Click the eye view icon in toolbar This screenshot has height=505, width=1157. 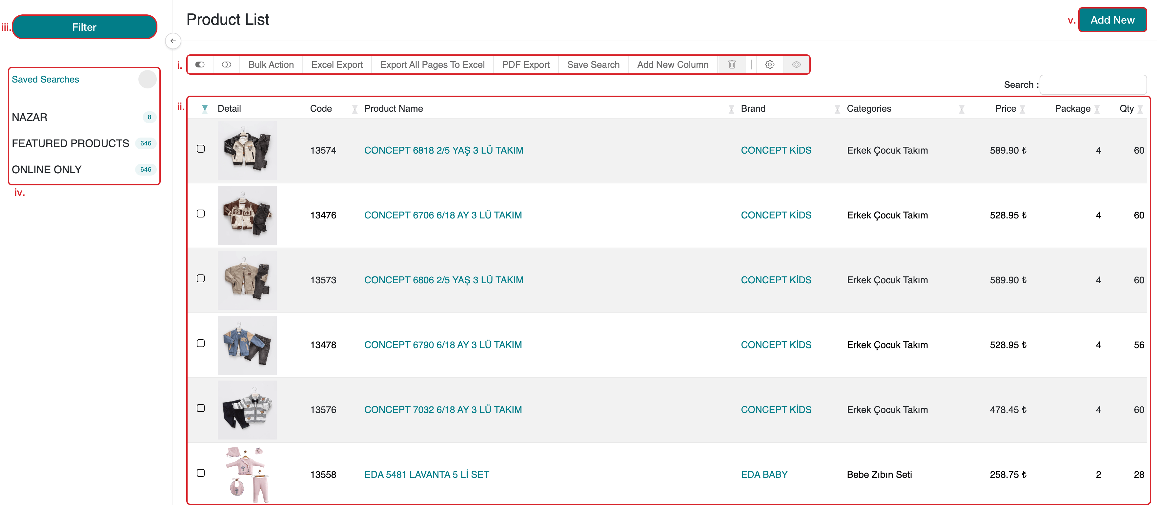(x=796, y=65)
